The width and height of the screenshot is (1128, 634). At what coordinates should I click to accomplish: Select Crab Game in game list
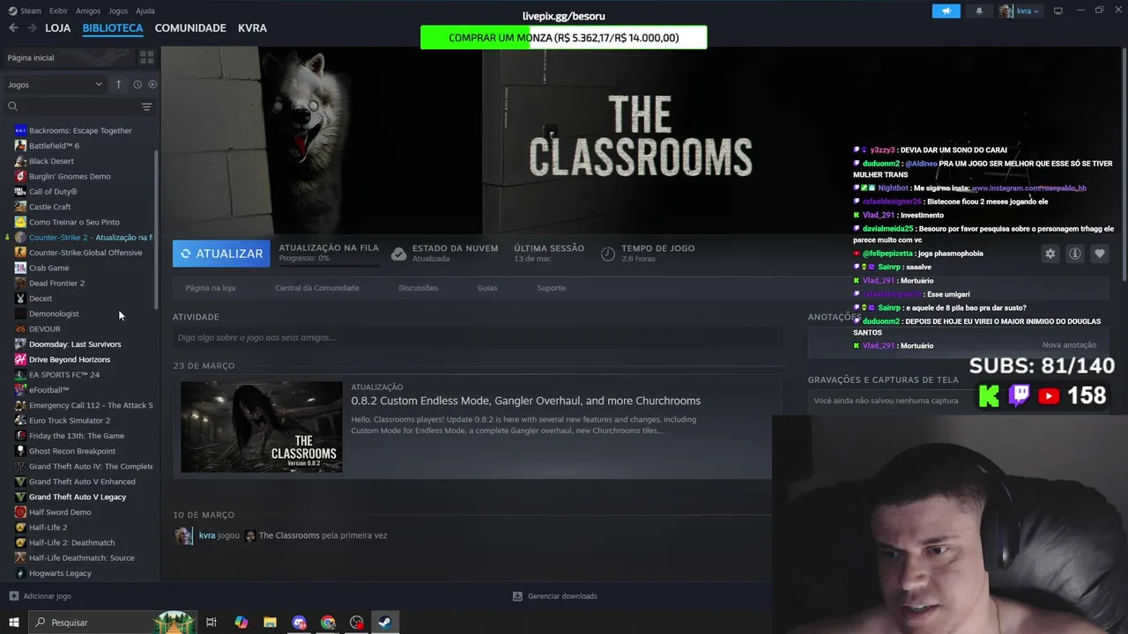[x=48, y=268]
